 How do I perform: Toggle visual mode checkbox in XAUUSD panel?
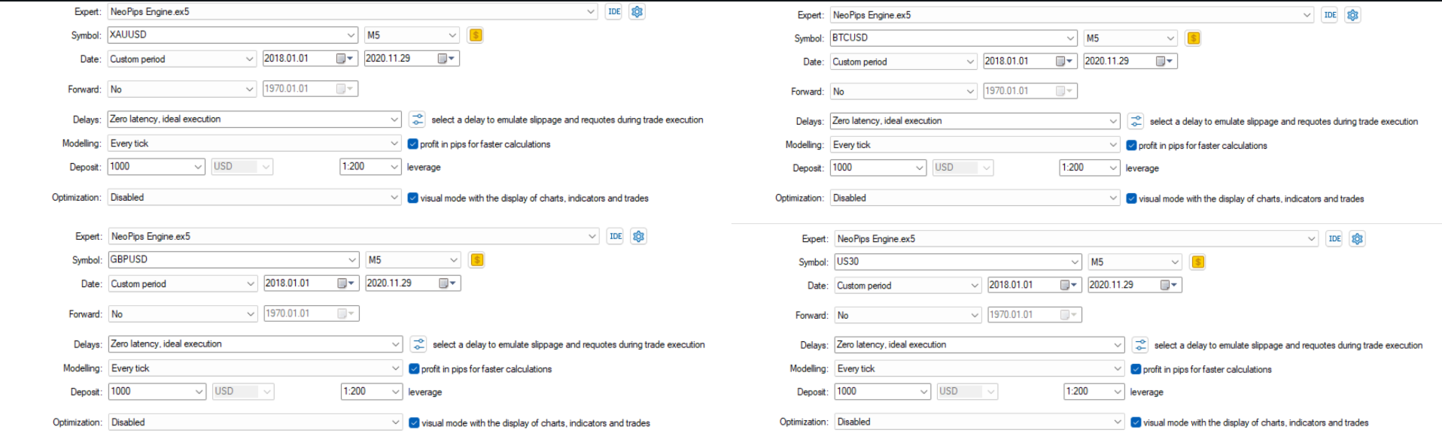412,198
